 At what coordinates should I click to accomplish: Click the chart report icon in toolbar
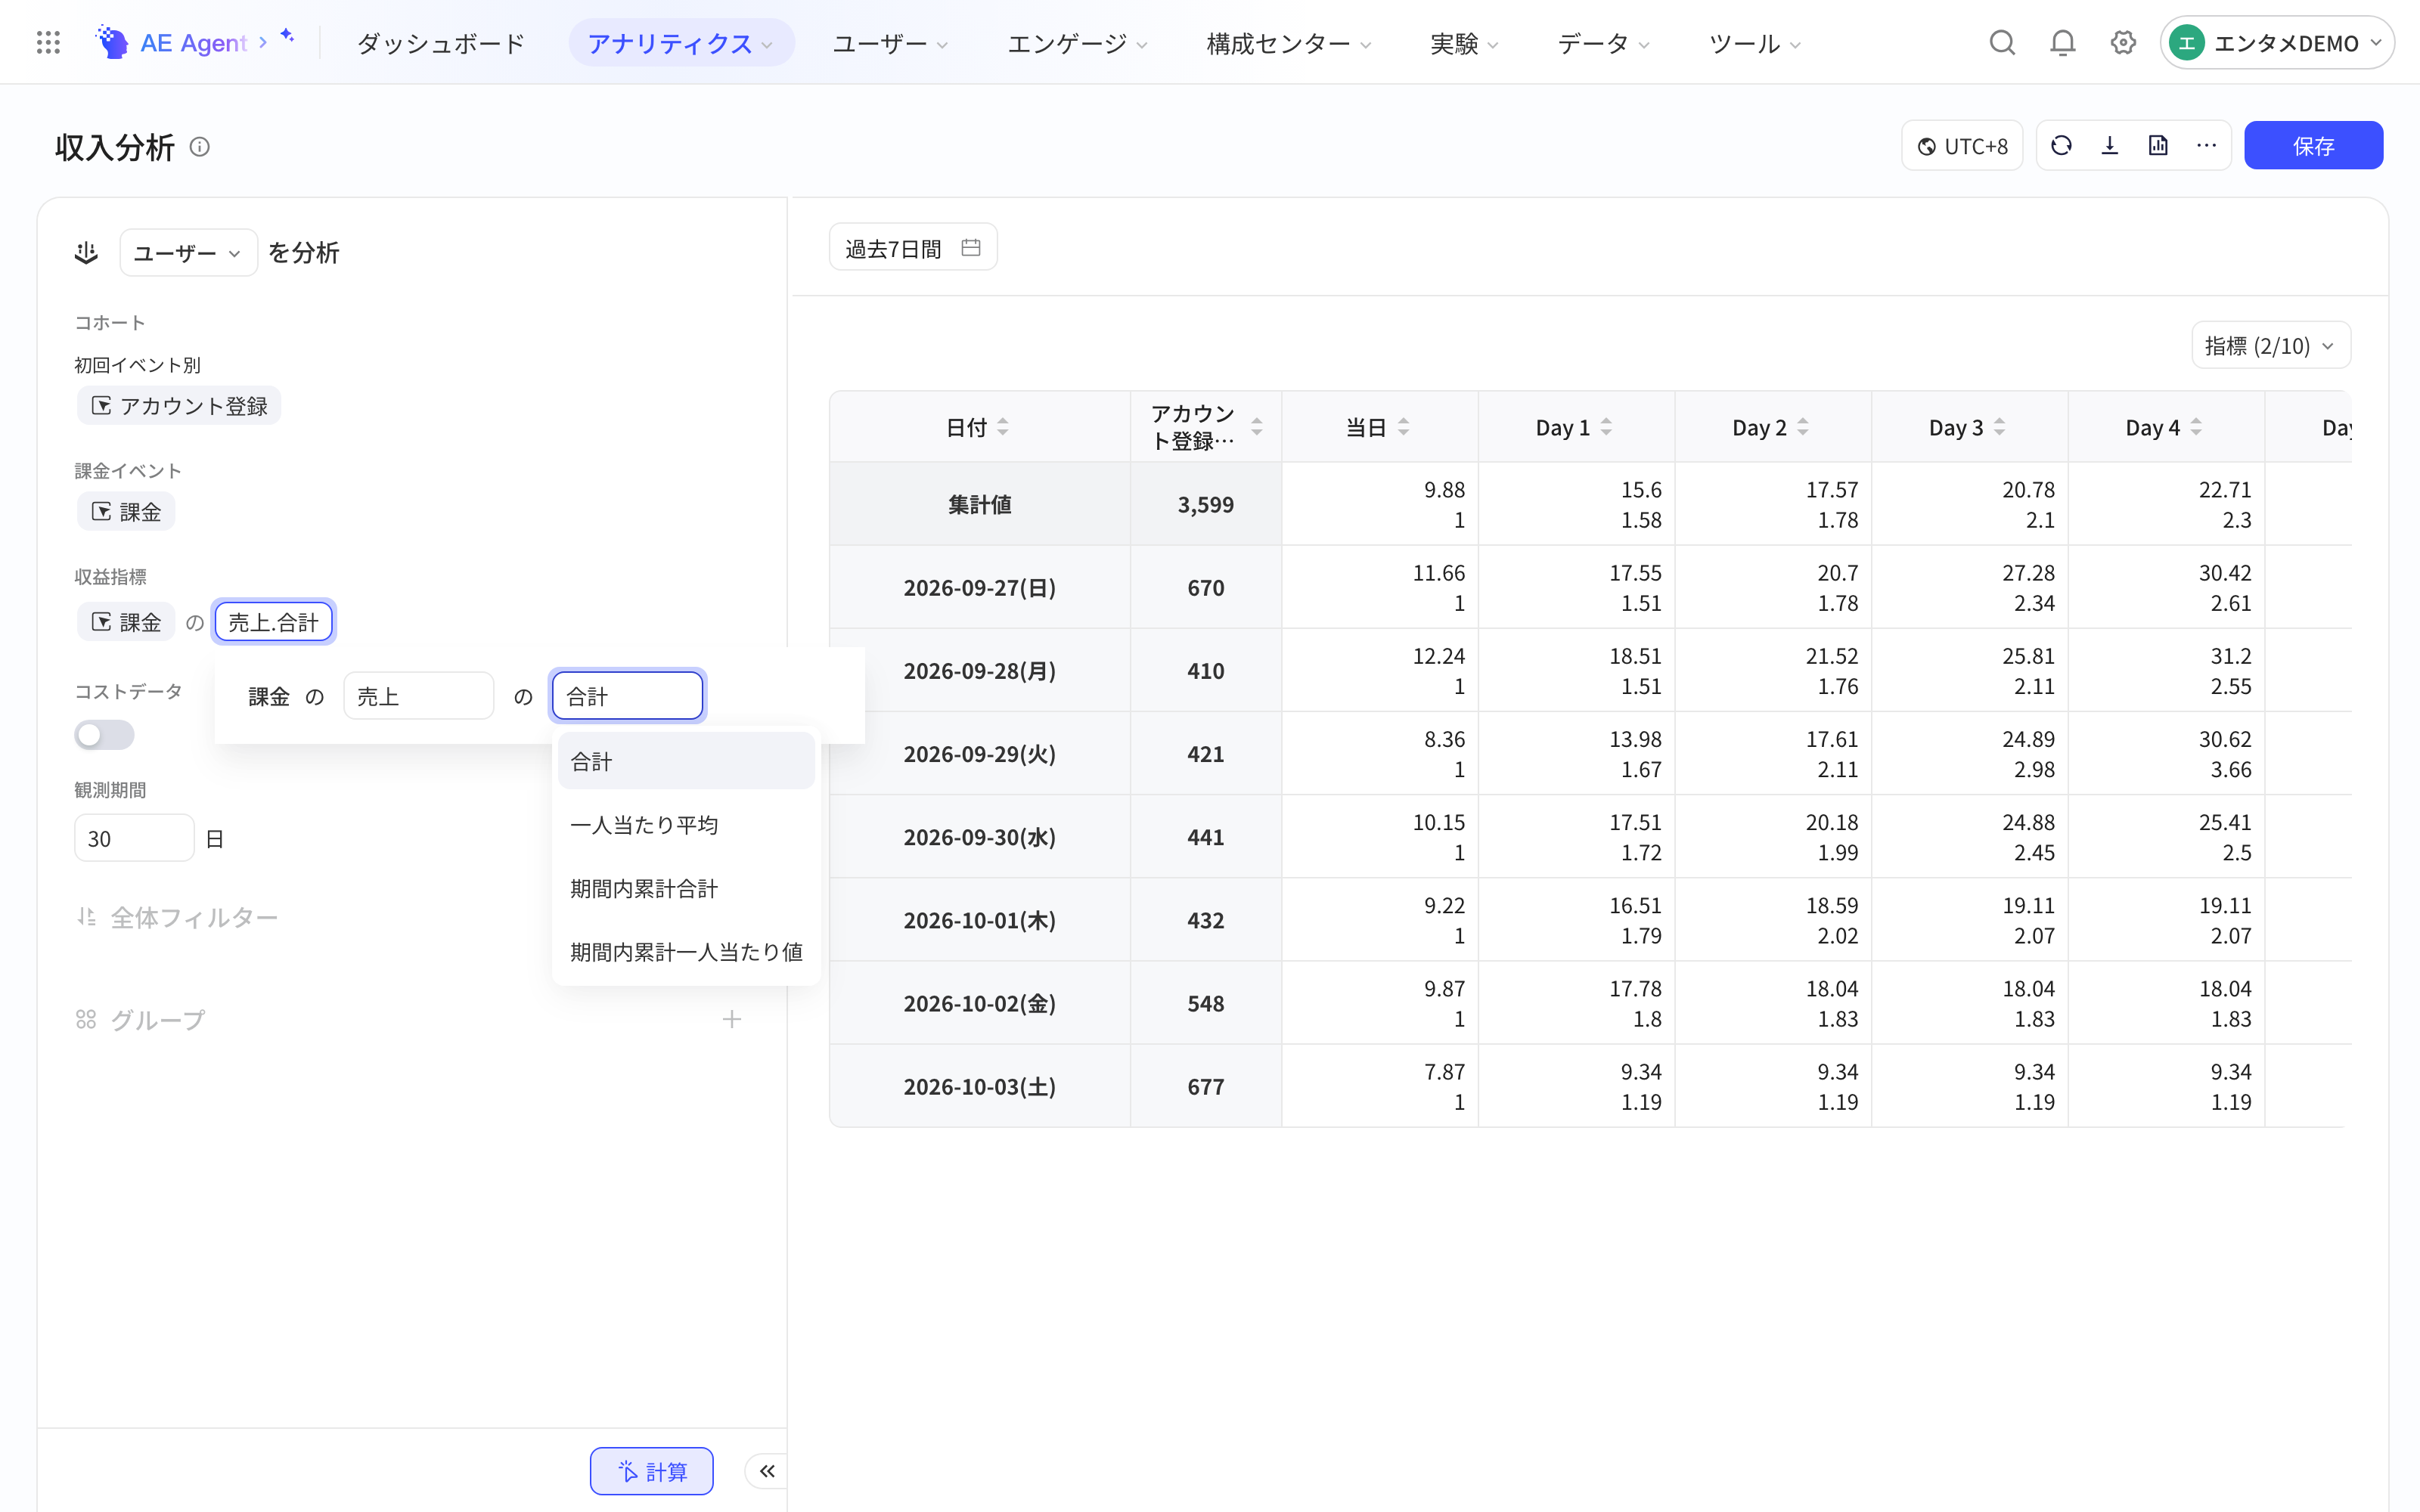tap(2158, 146)
